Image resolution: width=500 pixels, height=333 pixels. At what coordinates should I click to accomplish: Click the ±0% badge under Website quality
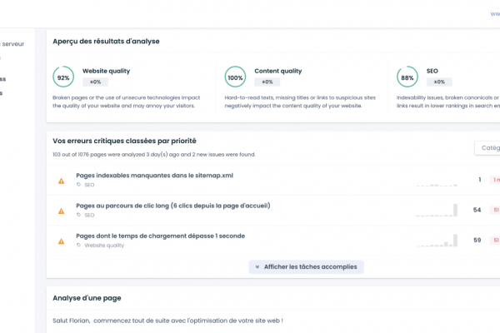pyautogui.click(x=95, y=82)
